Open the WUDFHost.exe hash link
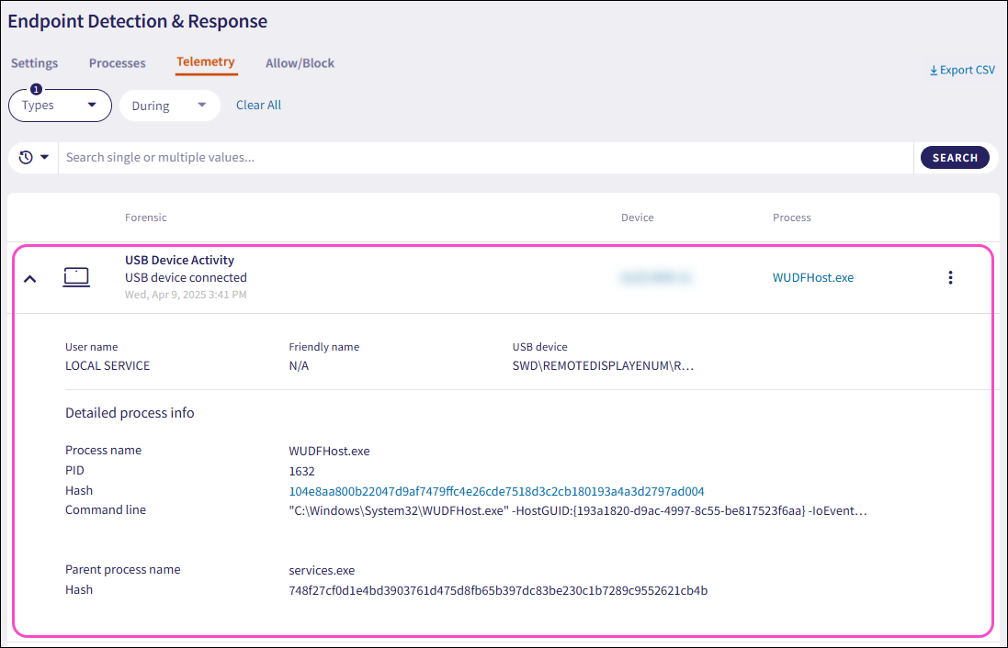 coord(496,491)
